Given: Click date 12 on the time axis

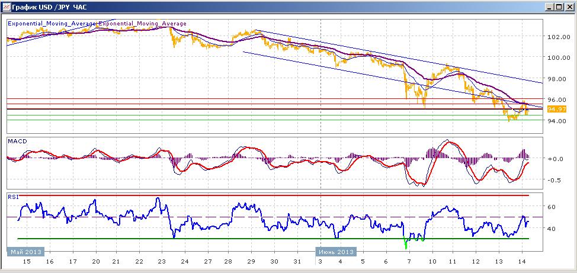Looking at the screenshot, I should pyautogui.click(x=475, y=262).
